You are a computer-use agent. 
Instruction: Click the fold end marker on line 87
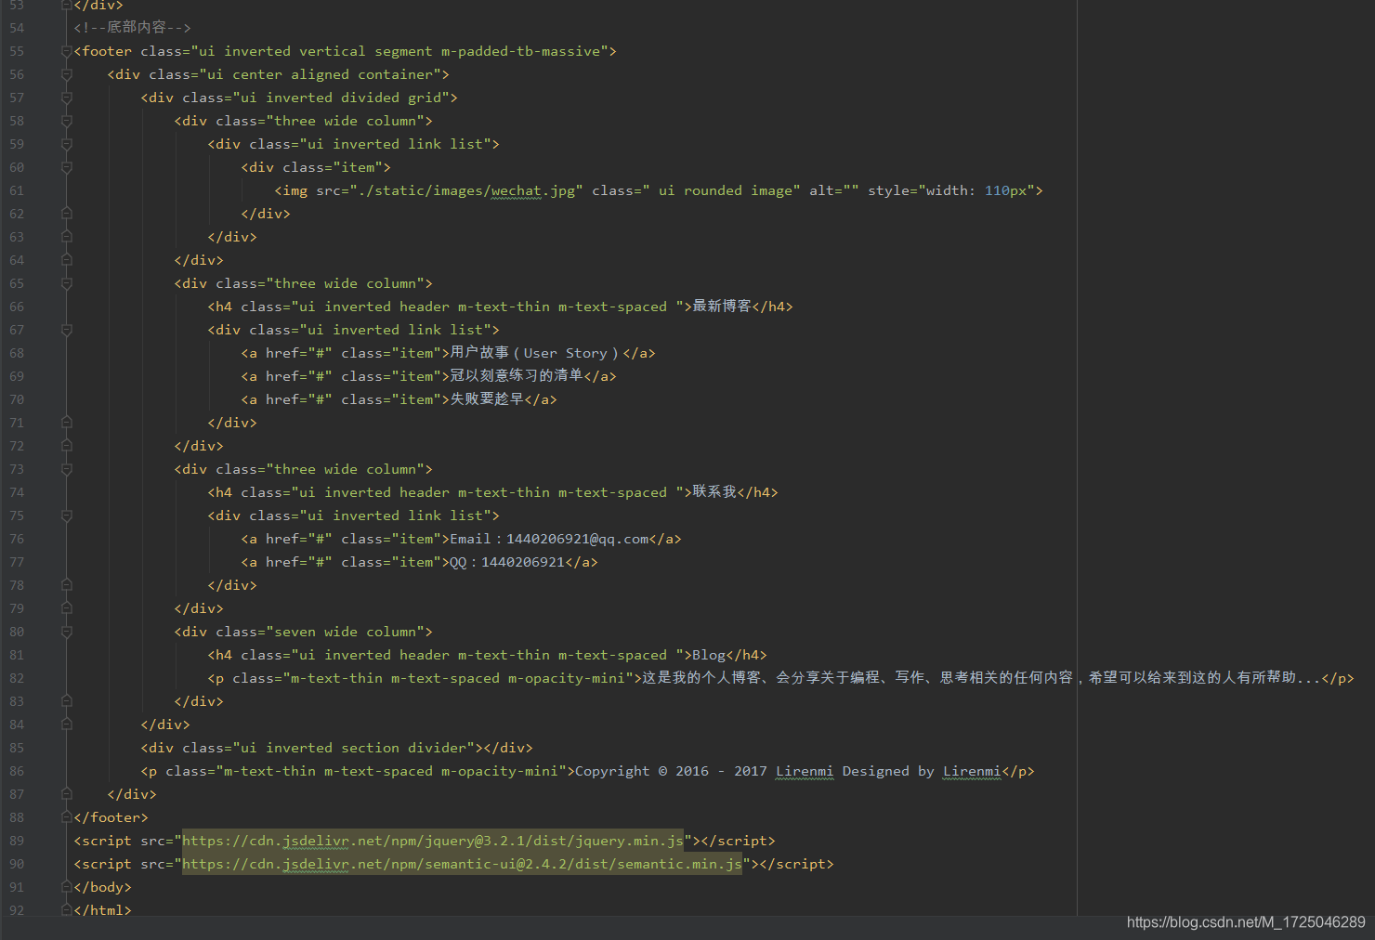(x=67, y=794)
